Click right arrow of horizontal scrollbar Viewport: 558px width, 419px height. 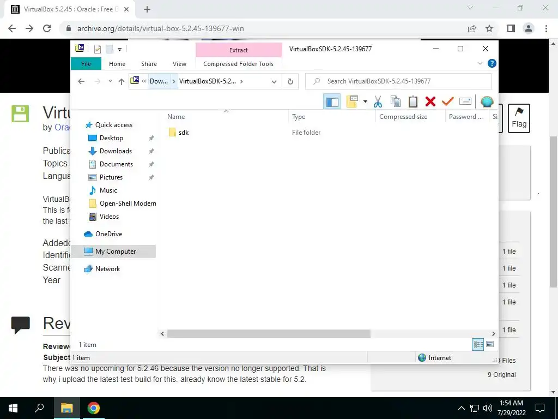(493, 333)
